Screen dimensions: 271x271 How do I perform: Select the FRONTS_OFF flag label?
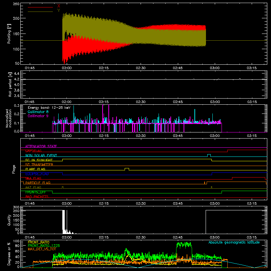[36, 192]
